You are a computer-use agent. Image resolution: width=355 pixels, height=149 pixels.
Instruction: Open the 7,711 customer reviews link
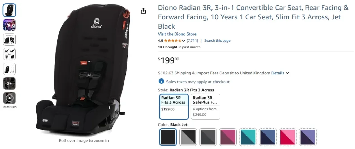pyautogui.click(x=192, y=41)
